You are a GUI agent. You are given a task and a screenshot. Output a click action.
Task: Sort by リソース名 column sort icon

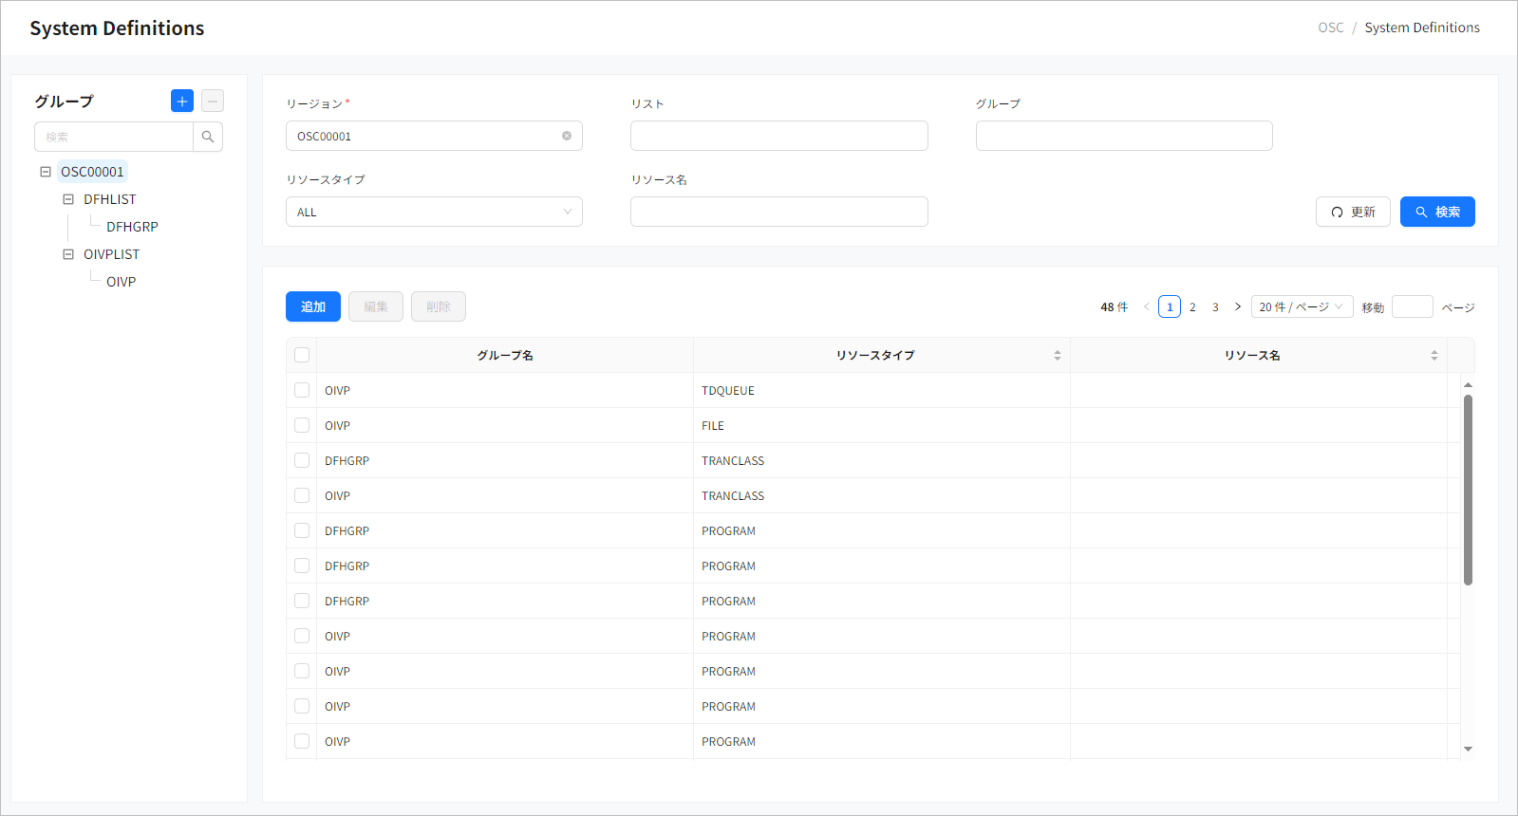(1434, 355)
